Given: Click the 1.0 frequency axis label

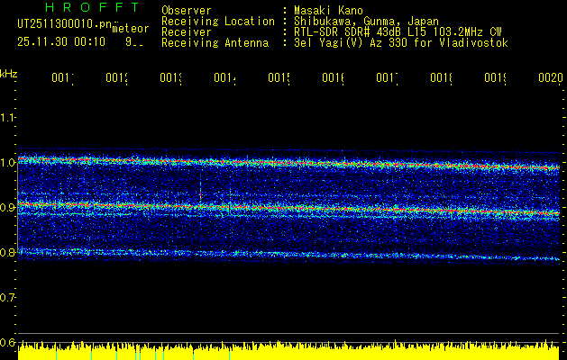Looking at the screenshot, I should point(8,162).
